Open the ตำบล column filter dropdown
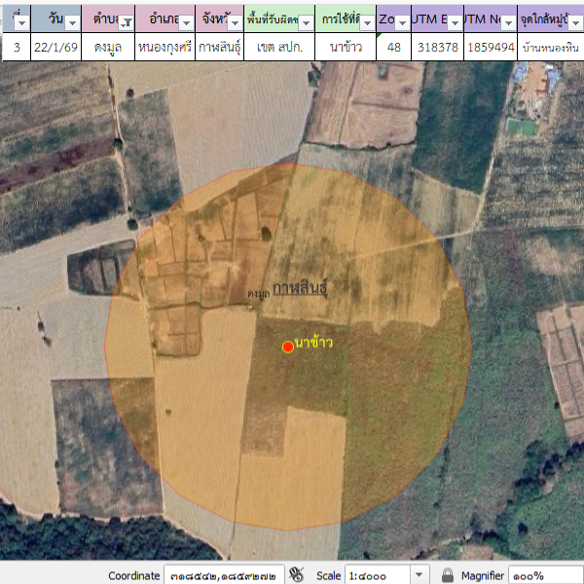Image resolution: width=584 pixels, height=584 pixels. click(x=126, y=21)
